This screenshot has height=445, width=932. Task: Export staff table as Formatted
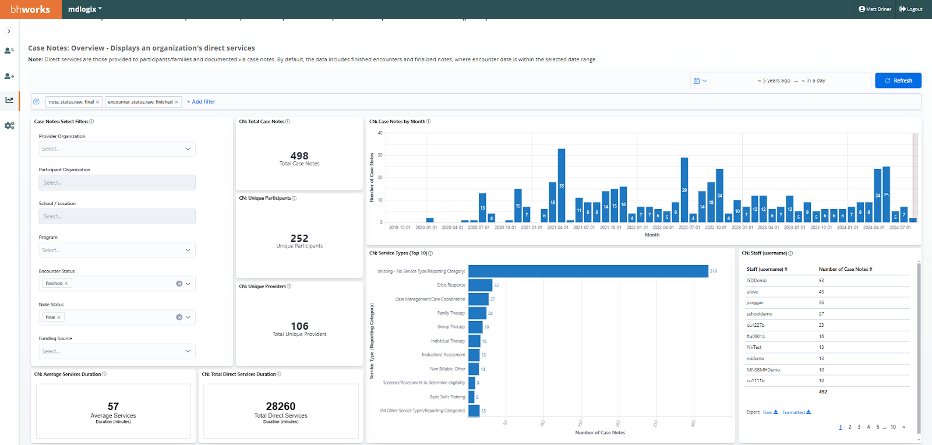coord(796,412)
